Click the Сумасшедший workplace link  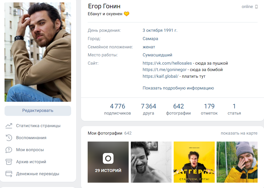[x=157, y=55]
